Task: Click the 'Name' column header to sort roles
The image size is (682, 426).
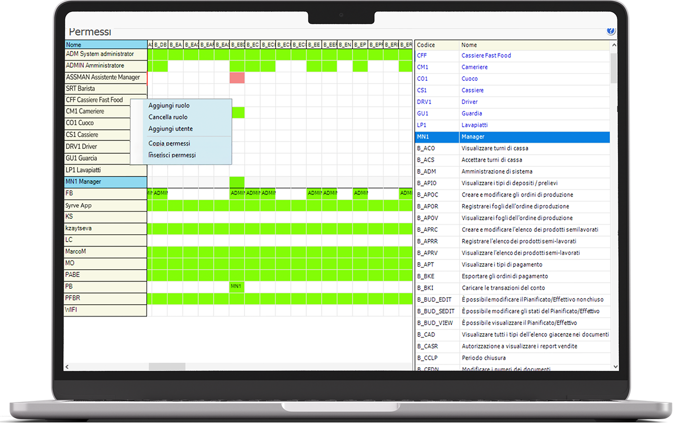Action: click(72, 44)
